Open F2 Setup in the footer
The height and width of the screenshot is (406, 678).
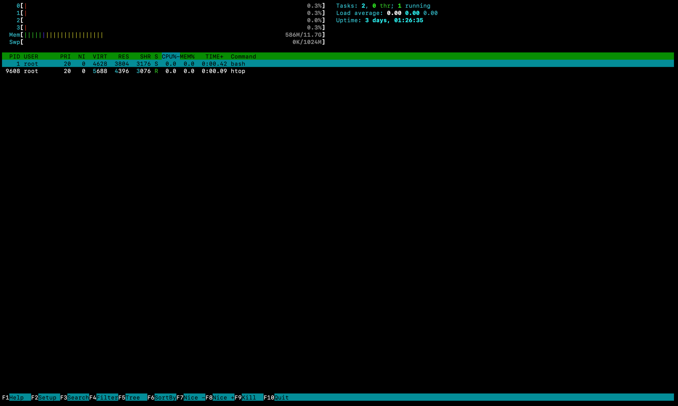pos(45,398)
